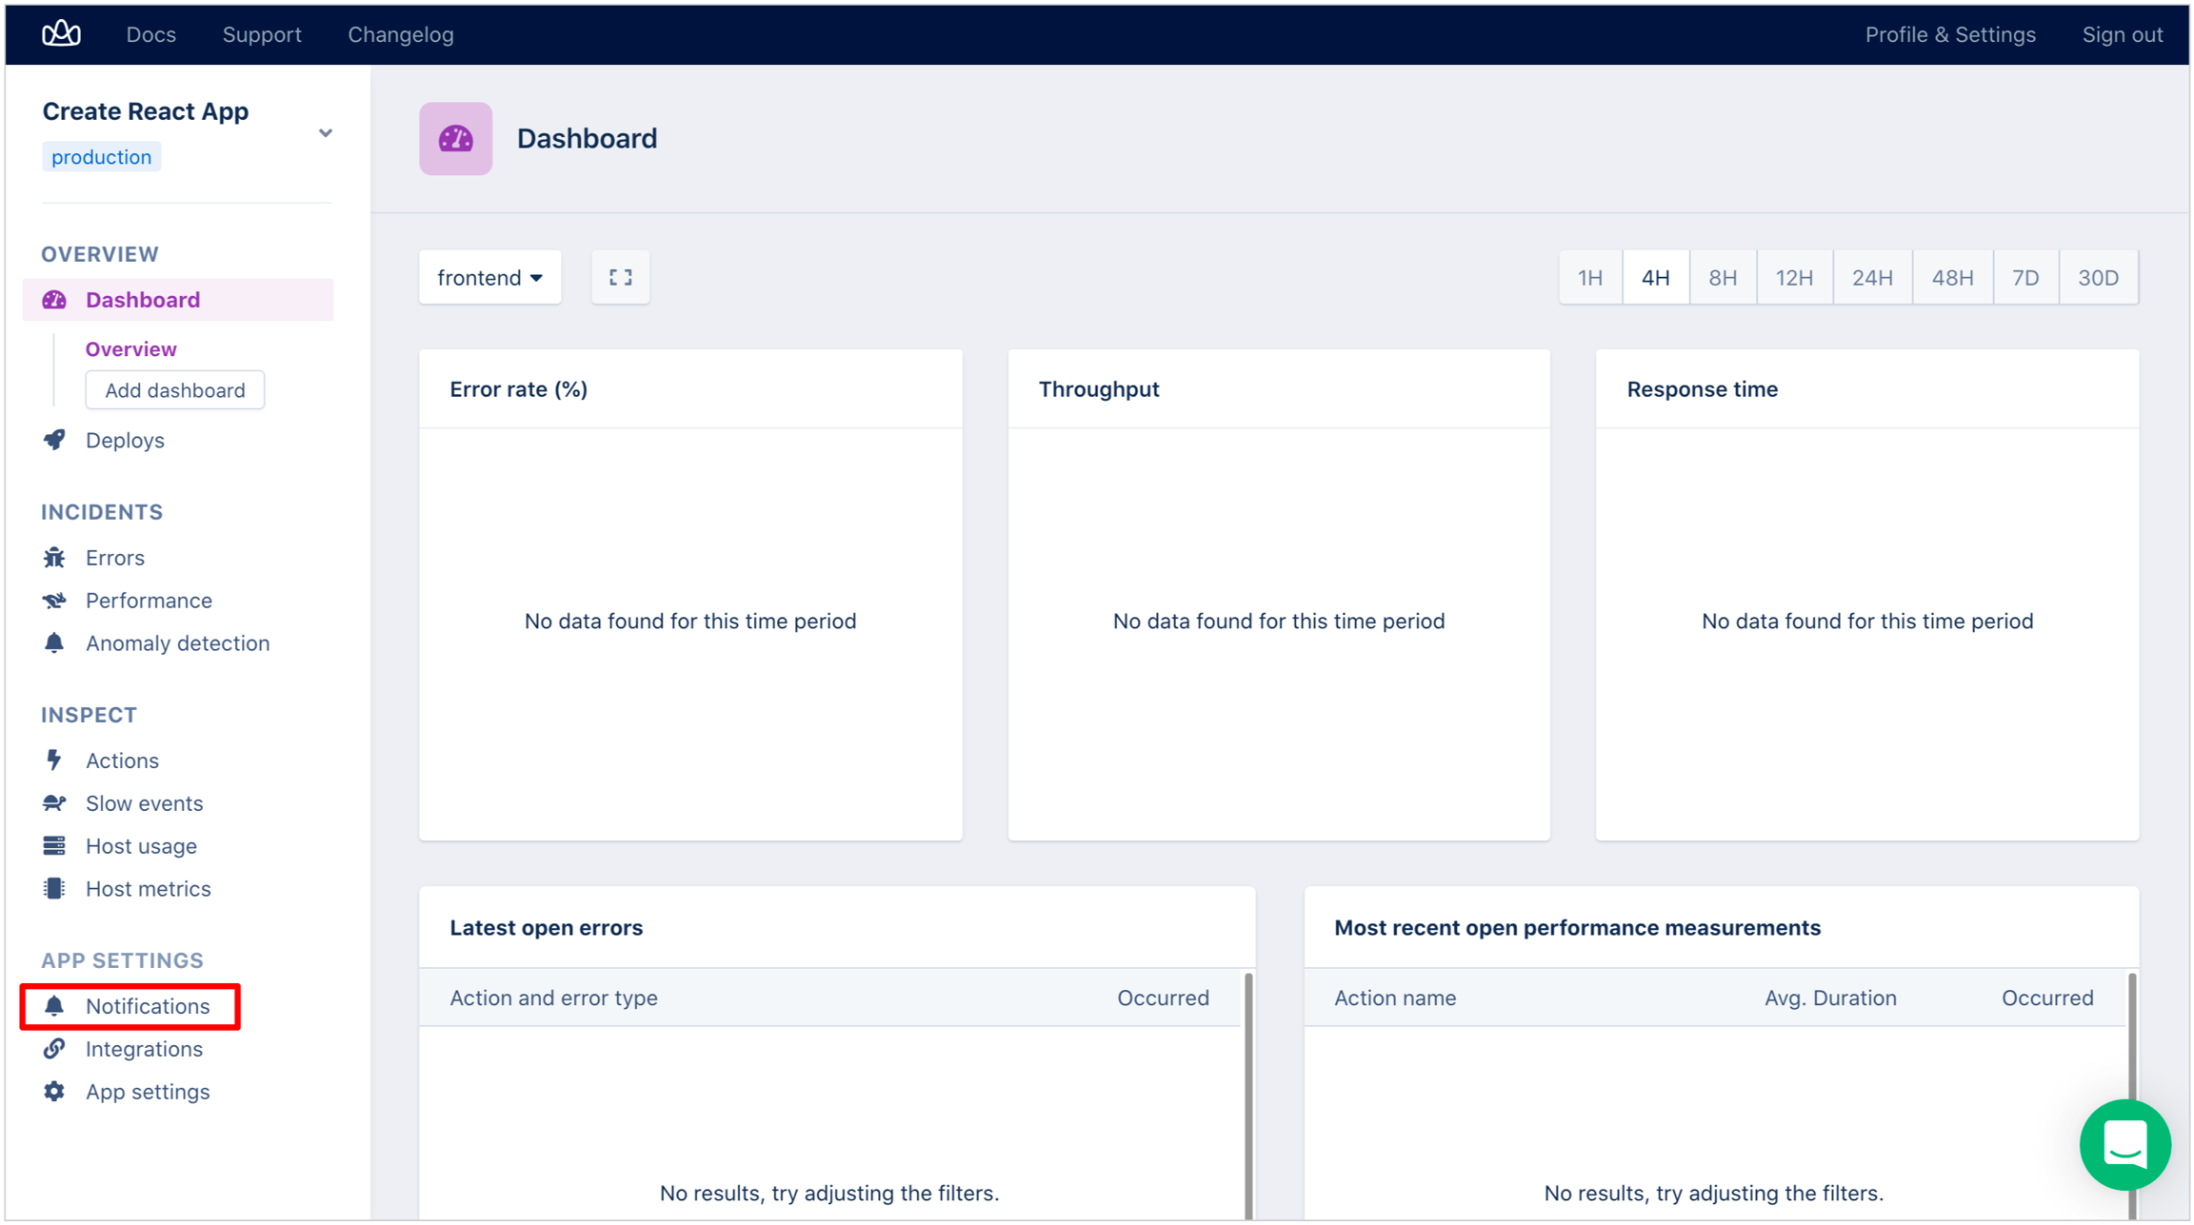Click the Anomaly detection bell icon

(54, 643)
